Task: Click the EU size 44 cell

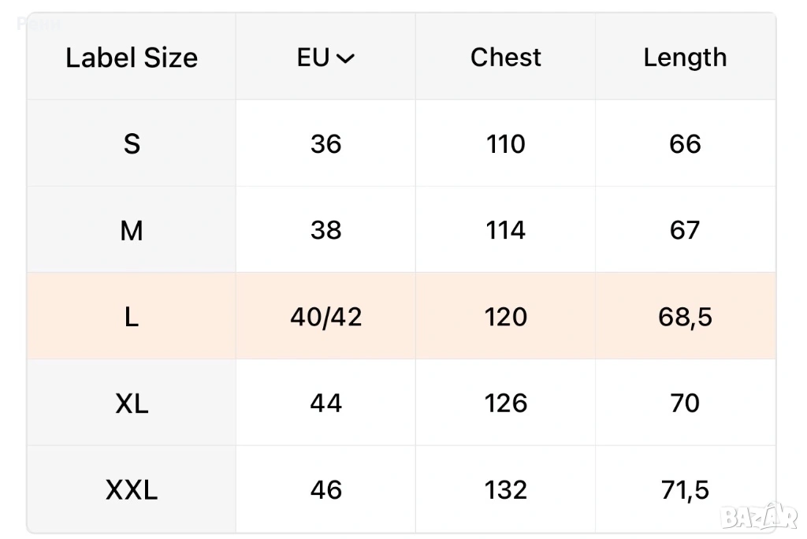Action: tap(325, 403)
